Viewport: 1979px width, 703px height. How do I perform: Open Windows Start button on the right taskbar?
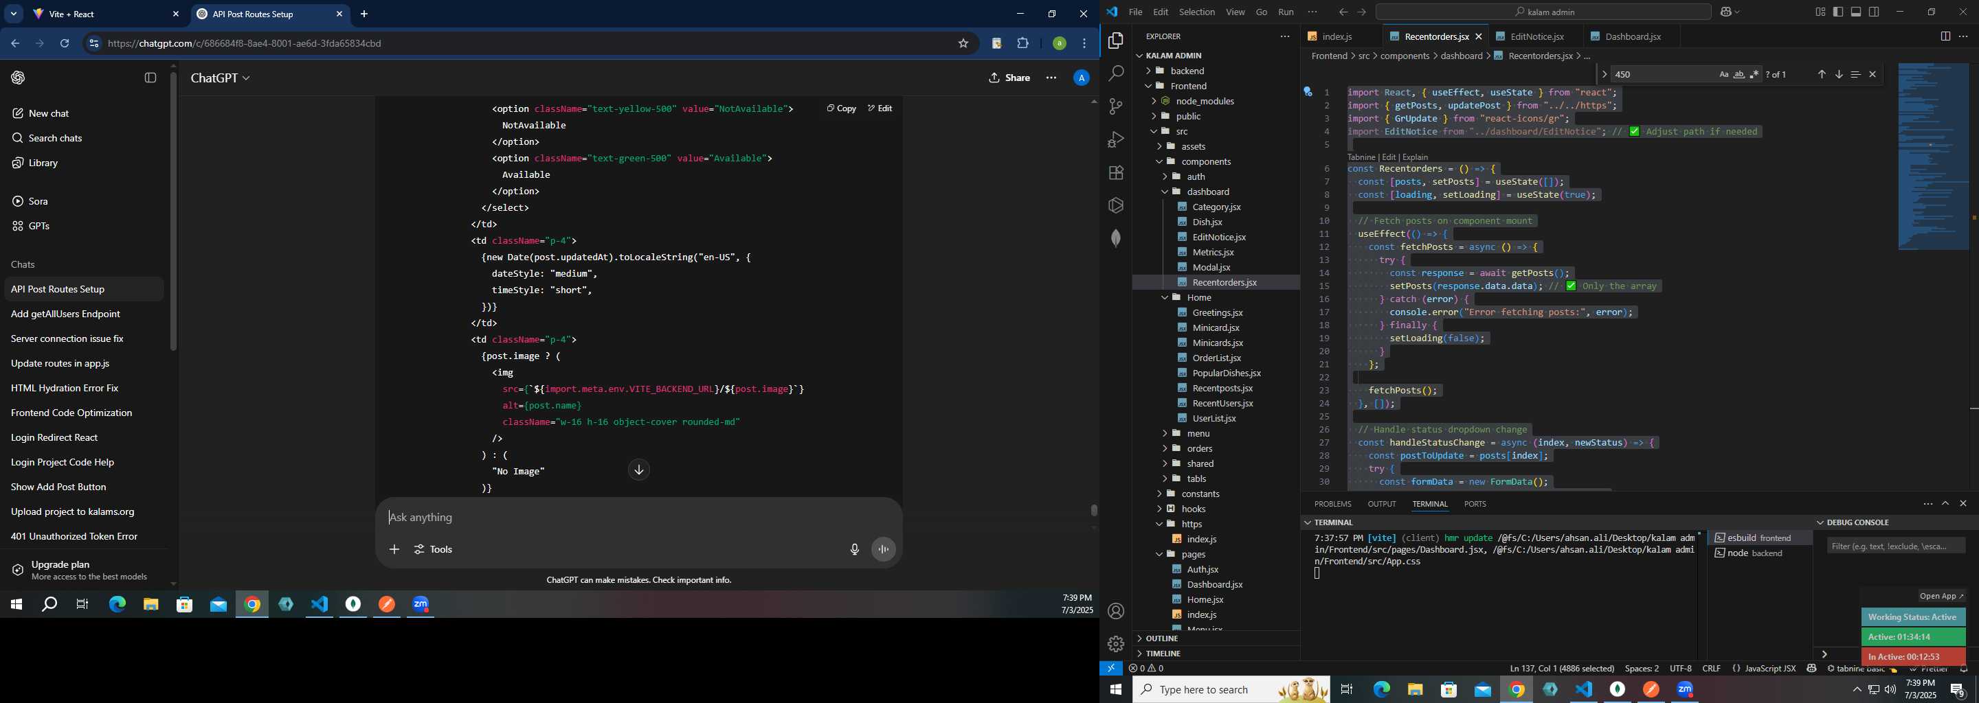1115,690
